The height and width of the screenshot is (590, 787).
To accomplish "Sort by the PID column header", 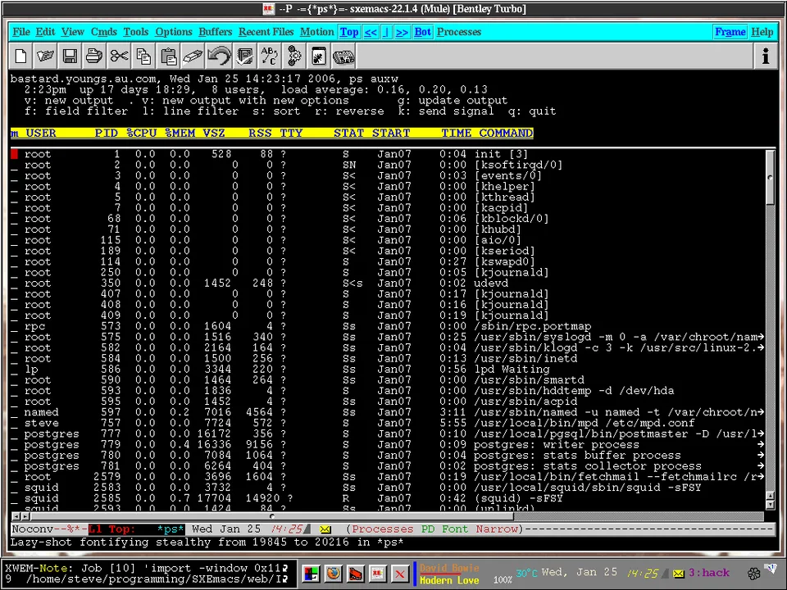I will (106, 133).
